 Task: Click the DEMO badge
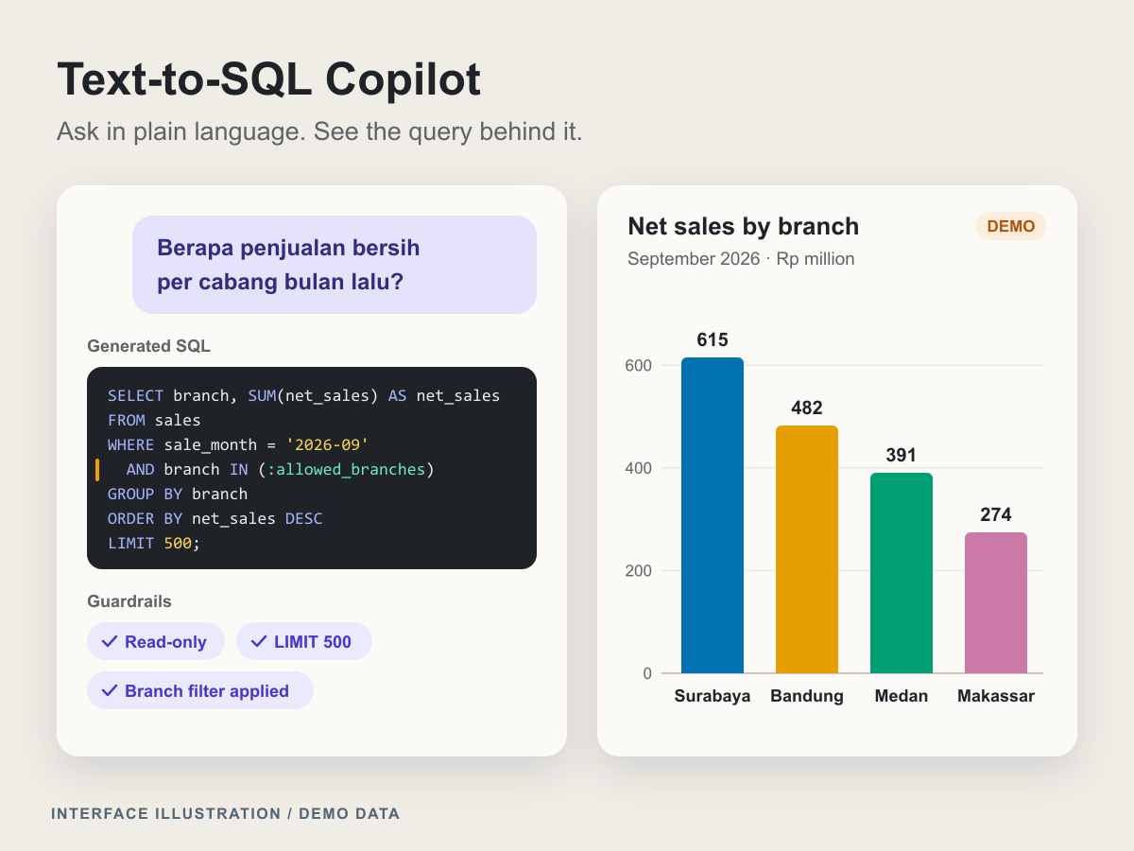[1011, 226]
